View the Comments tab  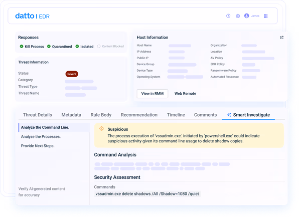click(205, 115)
